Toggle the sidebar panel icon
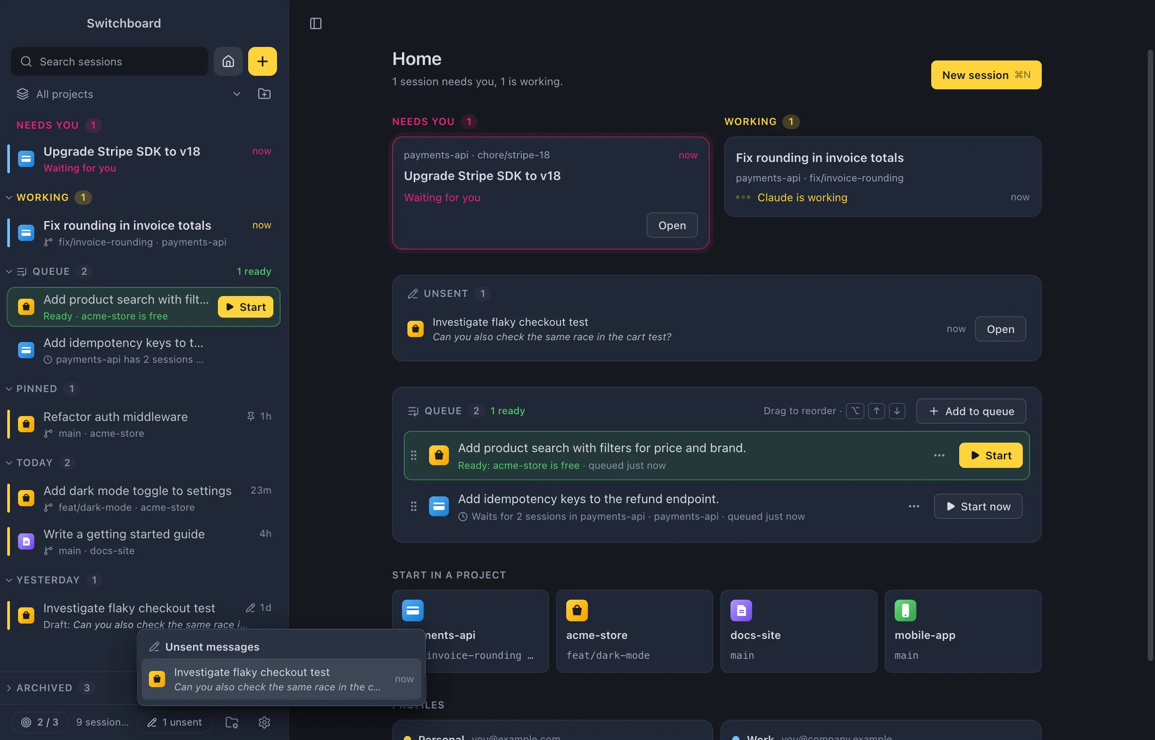Screen dimensions: 1155x740 click(x=316, y=23)
